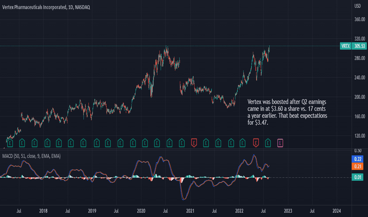Click Jul label between 2020 and 2021

(x=165, y=211)
